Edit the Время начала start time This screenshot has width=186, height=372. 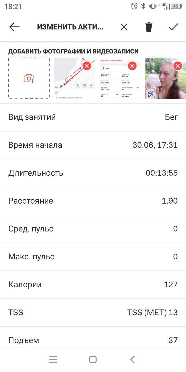click(x=93, y=145)
